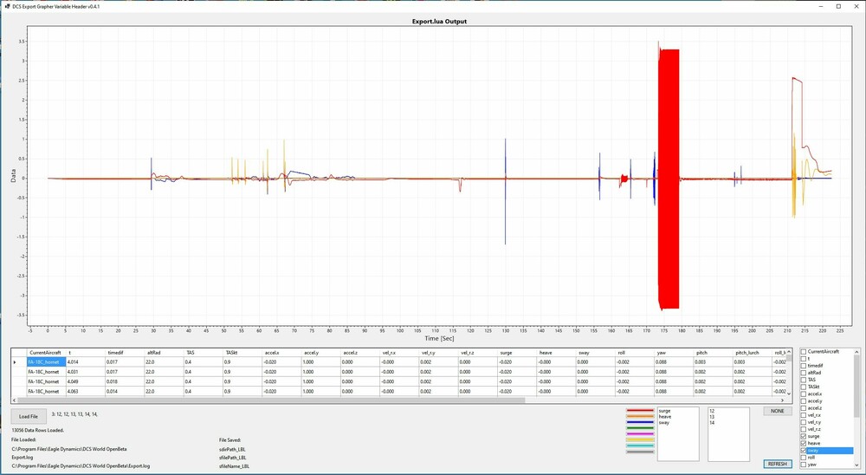Click the Export.lua Output chart title
866x475 pixels.
point(440,22)
